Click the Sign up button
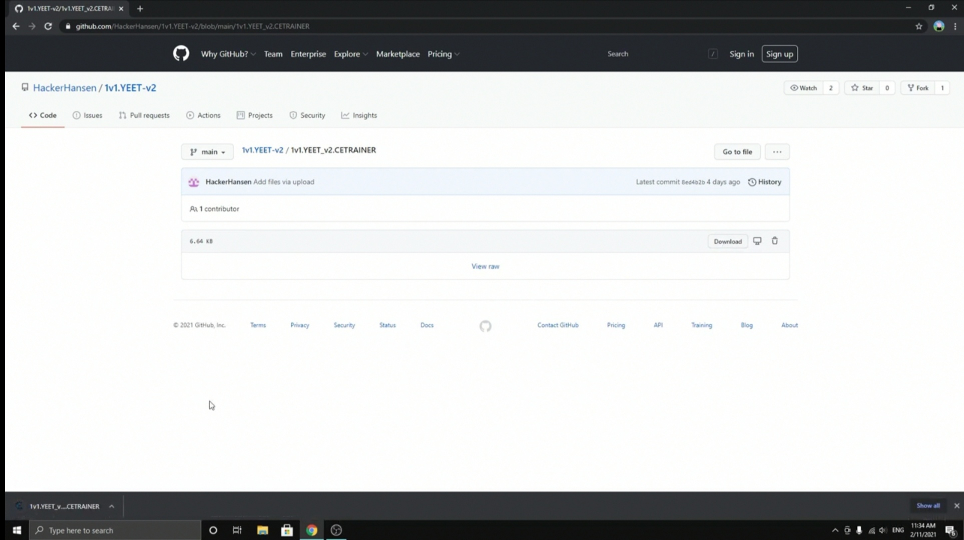 click(779, 54)
